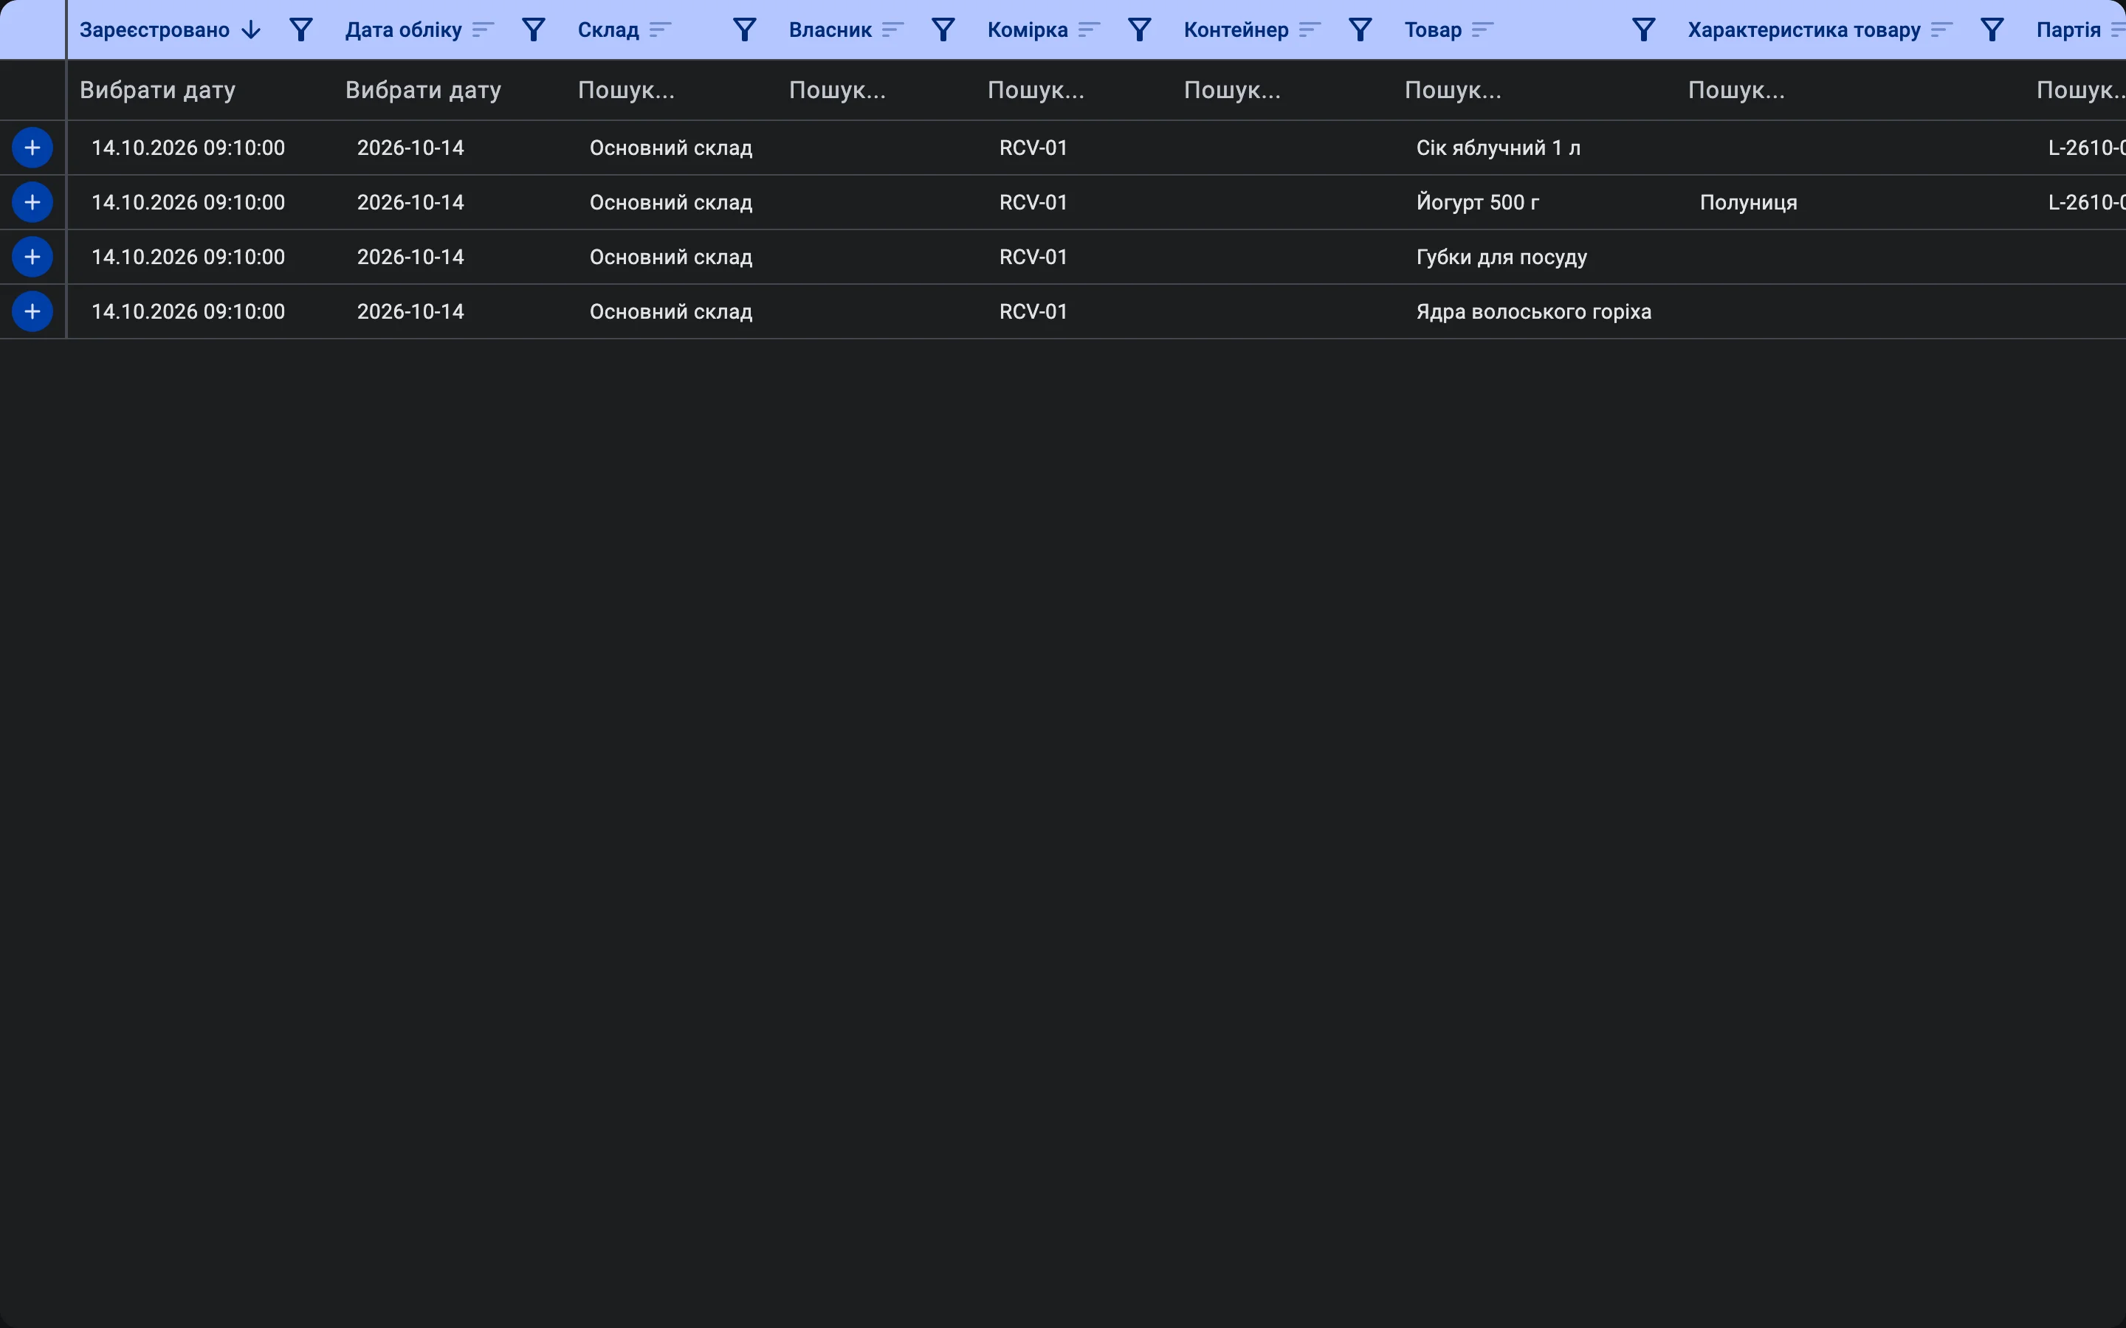
Task: Click the Зареєстровано column header label
Action: [154, 30]
